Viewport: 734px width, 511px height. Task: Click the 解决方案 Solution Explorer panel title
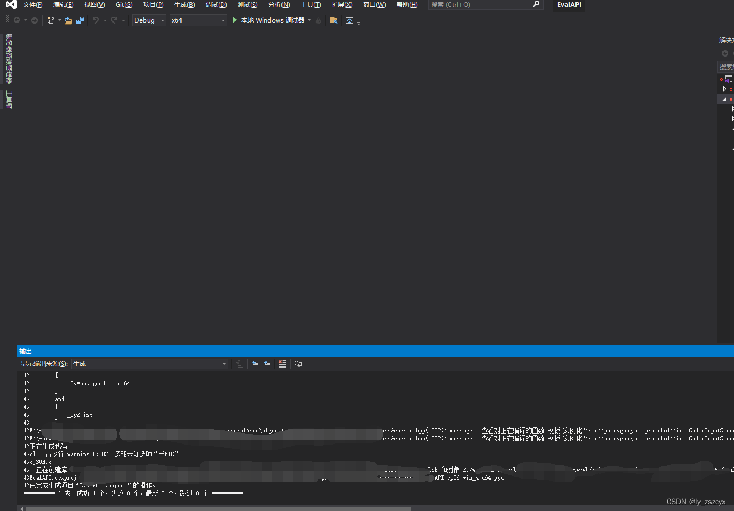click(x=727, y=40)
